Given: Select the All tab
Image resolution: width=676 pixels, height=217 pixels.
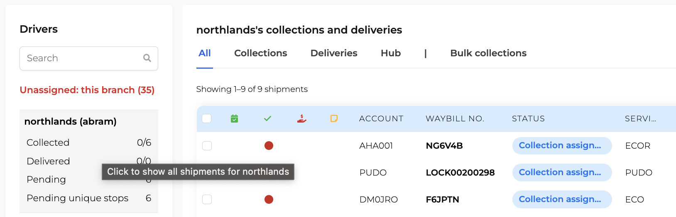Looking at the screenshot, I should coord(205,53).
